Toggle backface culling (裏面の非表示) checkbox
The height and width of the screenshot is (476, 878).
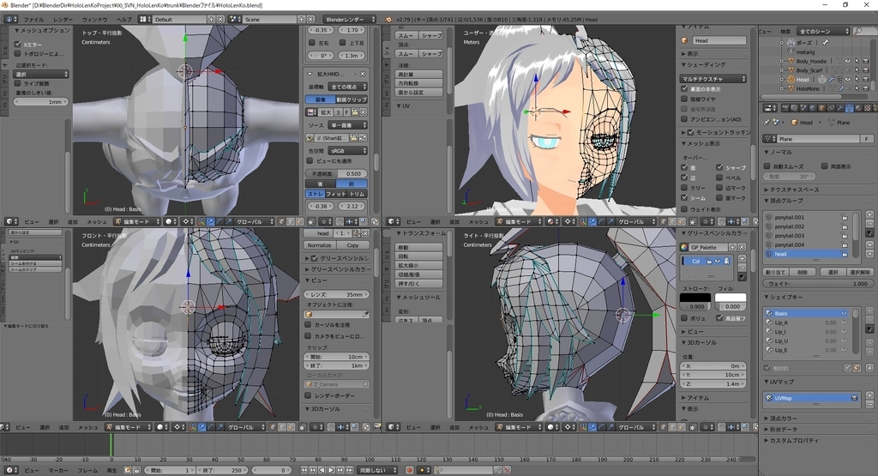point(684,89)
